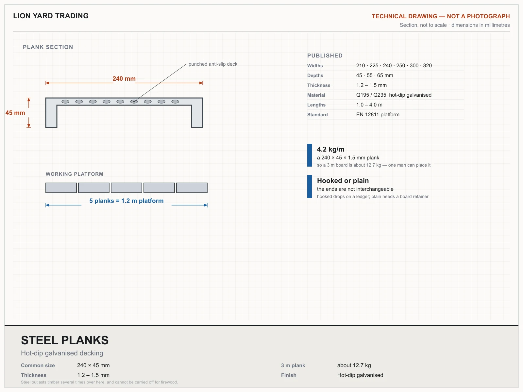Select the Finish value 'Hot-dip galvanised'

360,375
